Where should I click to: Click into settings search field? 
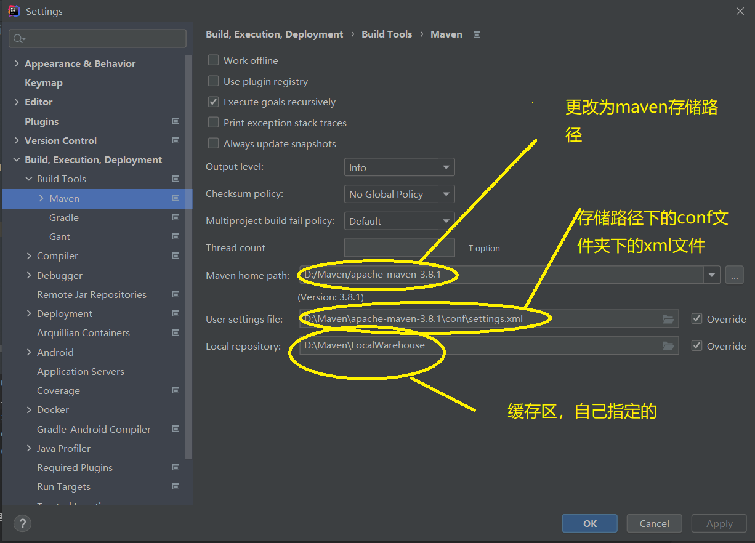click(x=97, y=39)
